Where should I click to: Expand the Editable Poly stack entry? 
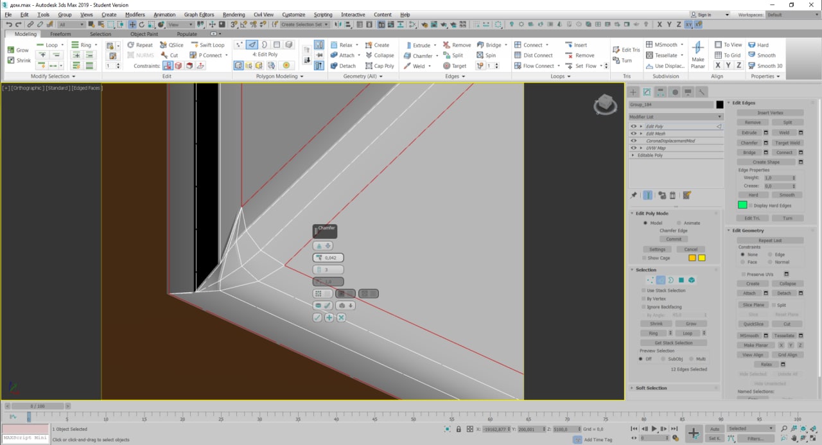click(x=633, y=155)
